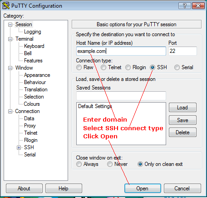Screen dimensions: 207x198
Task: Close the PuTTY Configuration window
Action: (198, 6)
